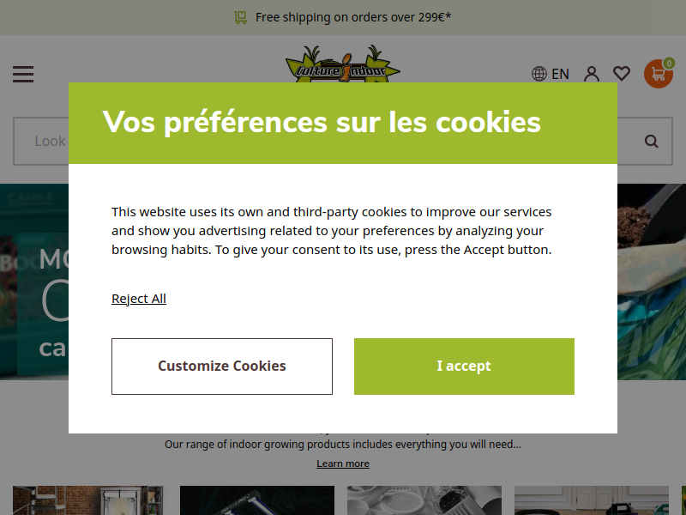Screen dimensions: 686x515
Task: Click the I accept button
Action: tap(464, 367)
